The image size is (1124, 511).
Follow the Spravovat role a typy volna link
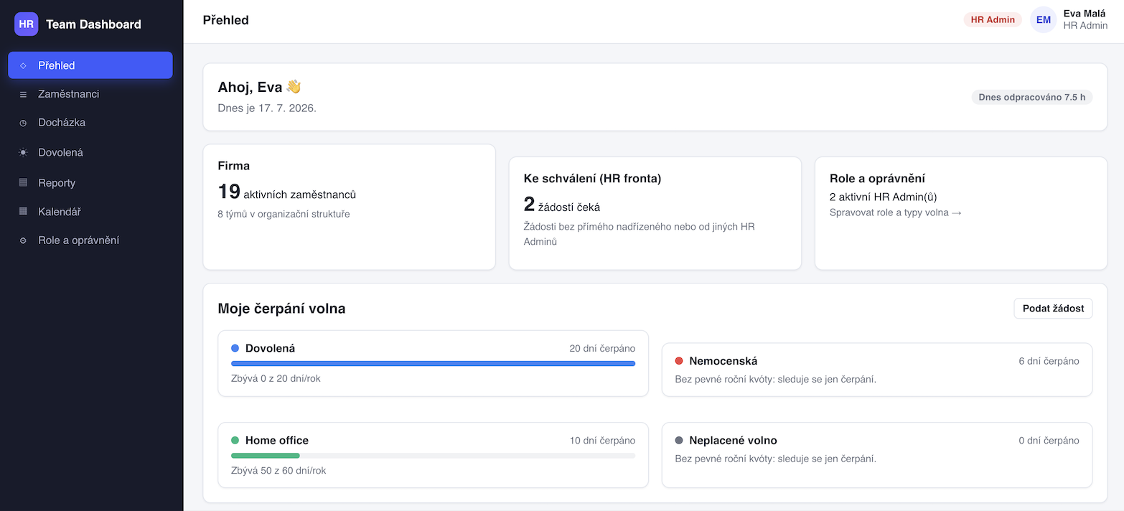click(896, 212)
